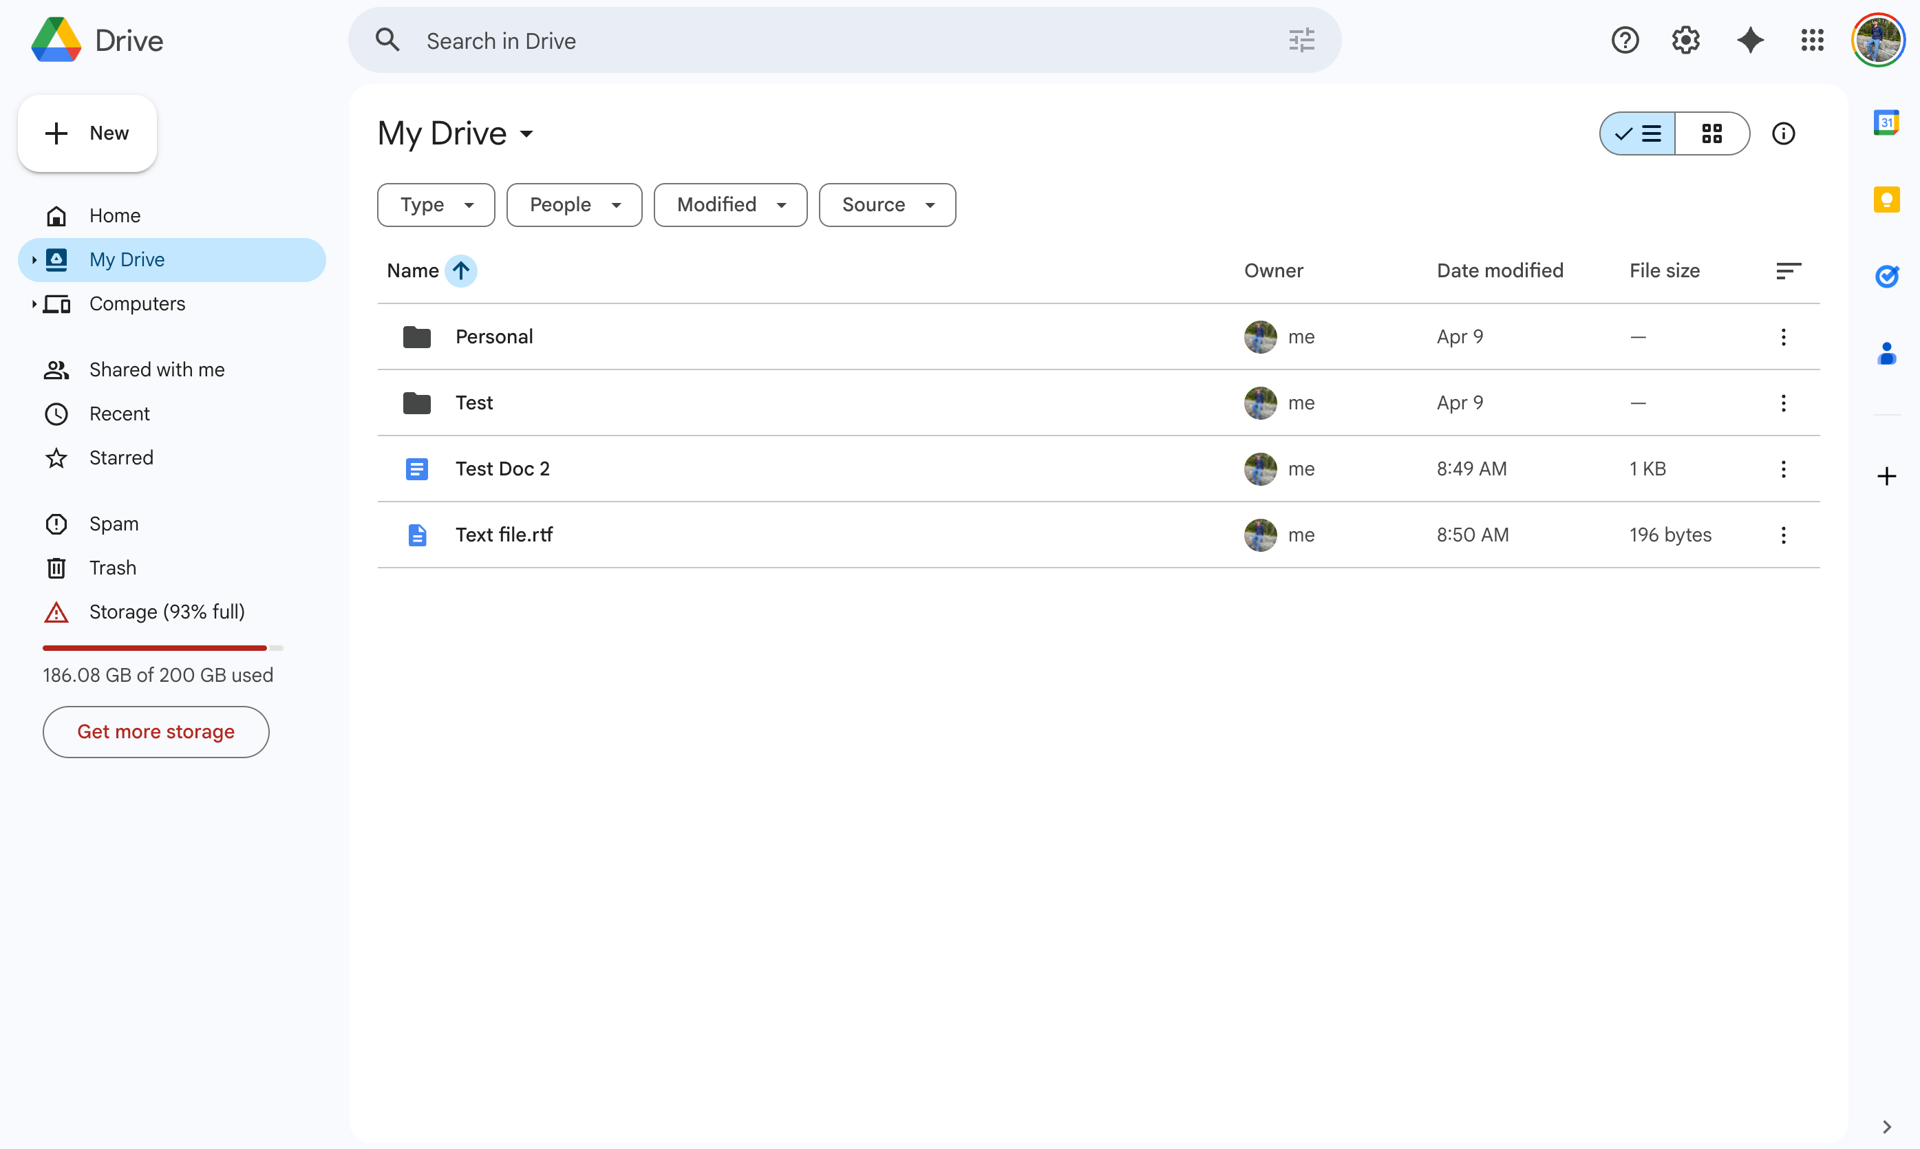Open advanced search options in the search bar
Screen dimensions: 1920x1149
1301,39
